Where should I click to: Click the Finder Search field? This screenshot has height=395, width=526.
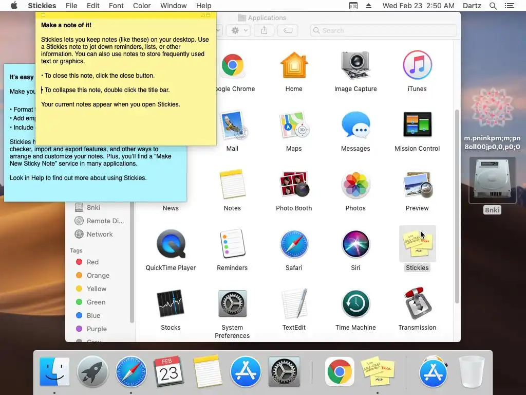[383, 30]
